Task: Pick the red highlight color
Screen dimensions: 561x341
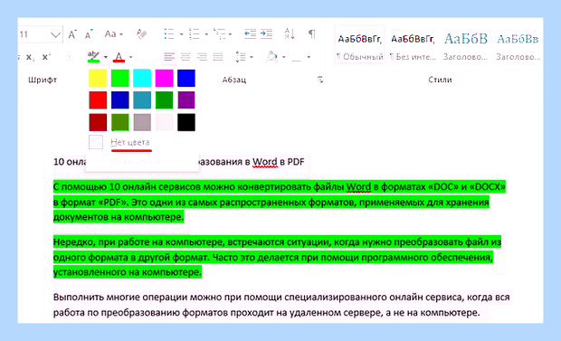Action: point(98,100)
